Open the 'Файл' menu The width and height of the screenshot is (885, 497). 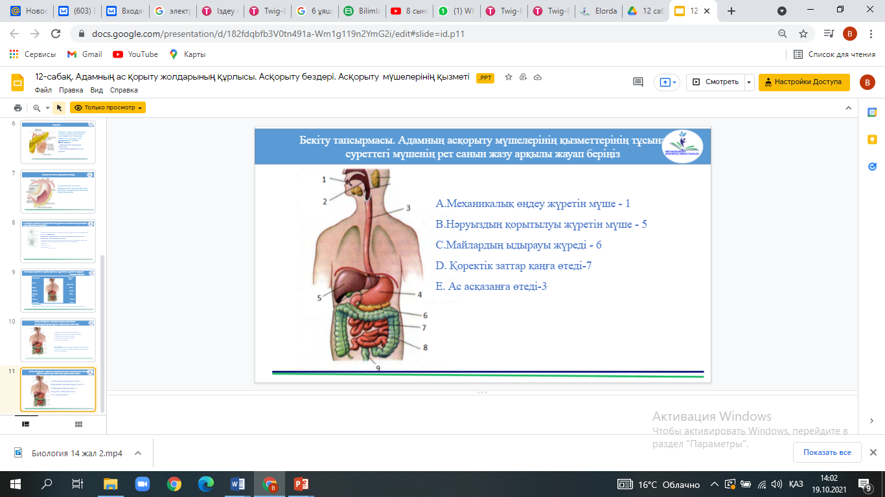(x=43, y=90)
